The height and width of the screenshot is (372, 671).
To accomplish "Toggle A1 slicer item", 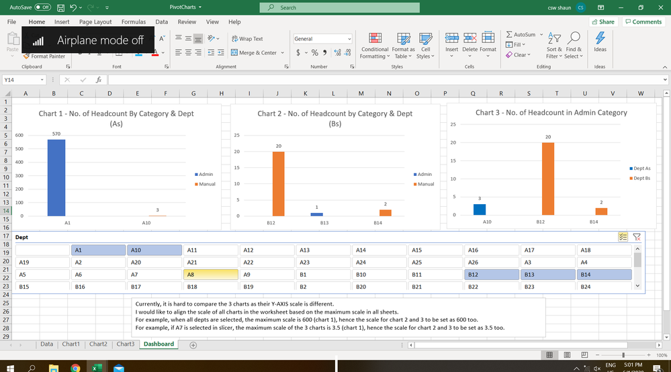I will click(x=99, y=250).
